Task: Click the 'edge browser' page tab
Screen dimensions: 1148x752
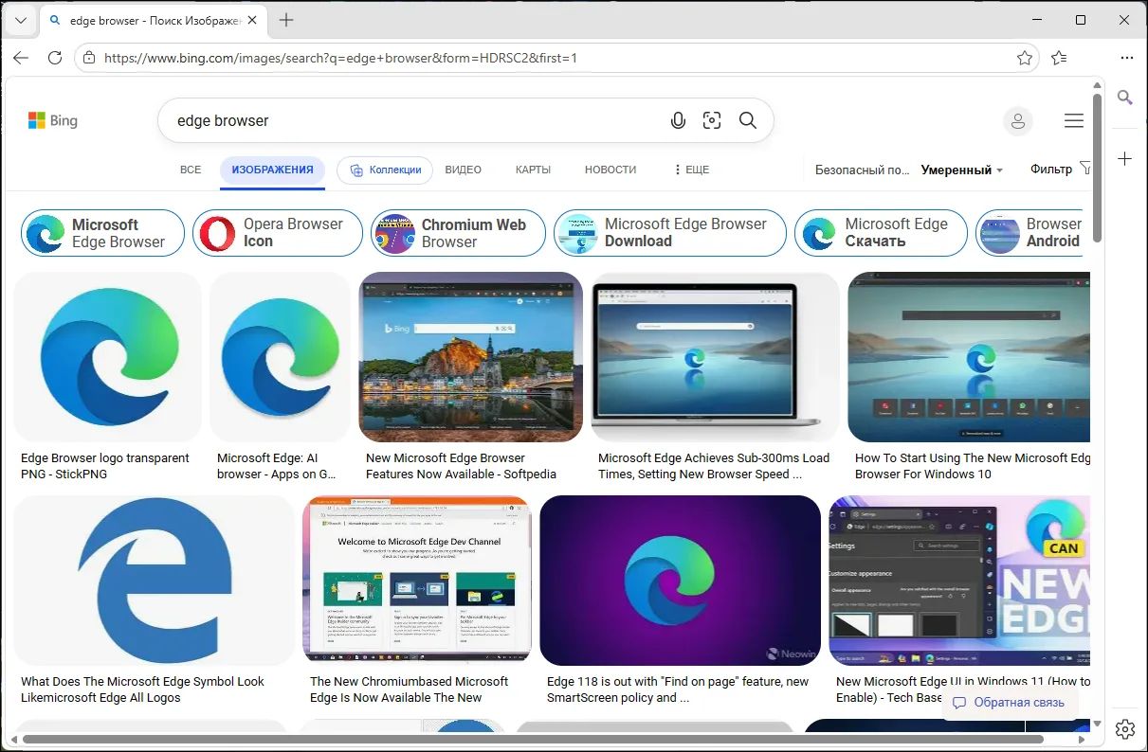Action: coord(155,20)
